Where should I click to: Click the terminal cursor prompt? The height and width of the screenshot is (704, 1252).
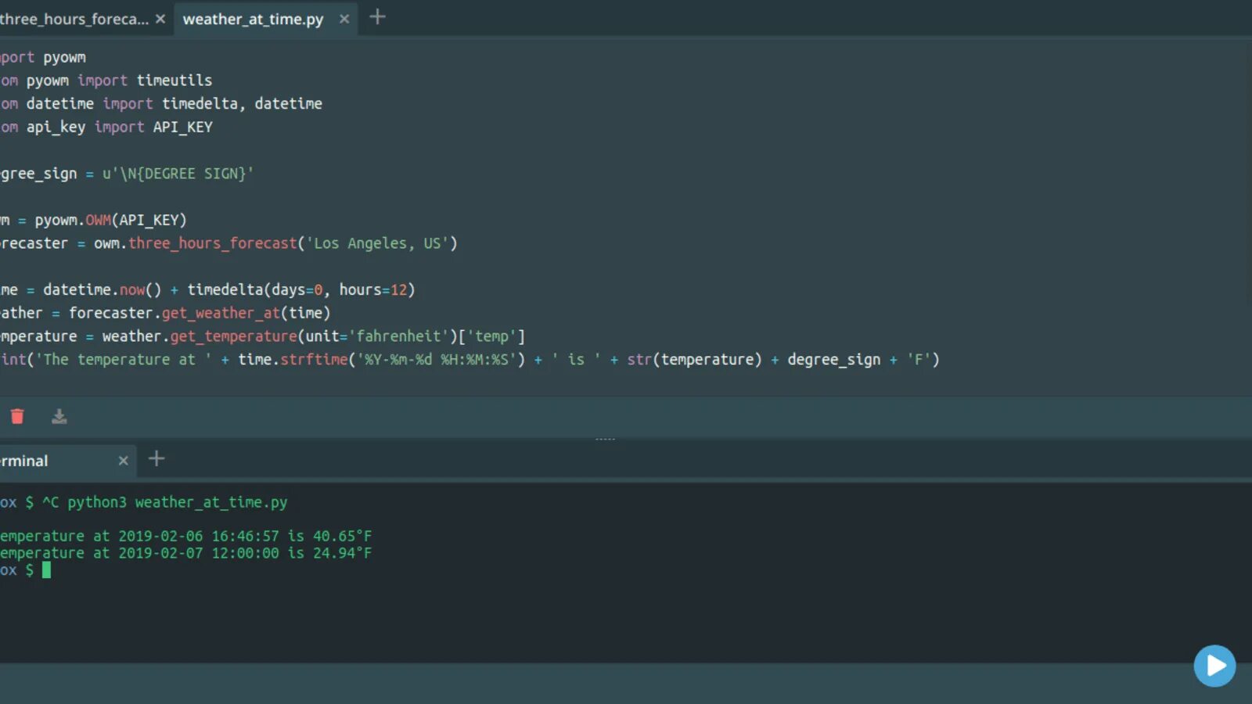[x=46, y=570]
